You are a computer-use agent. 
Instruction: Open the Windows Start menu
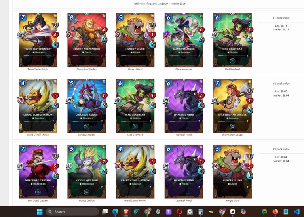point(40,211)
